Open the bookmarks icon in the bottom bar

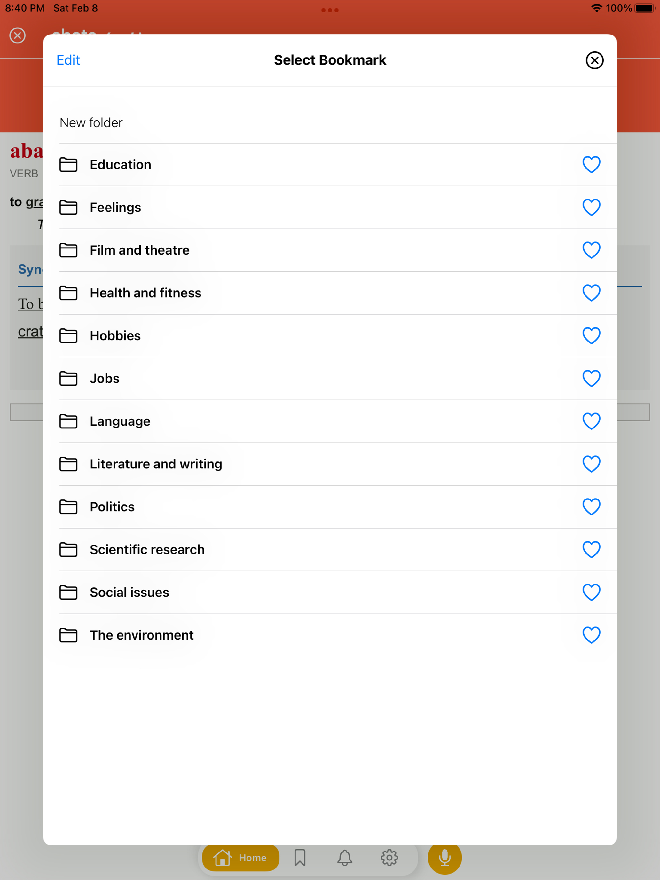300,858
